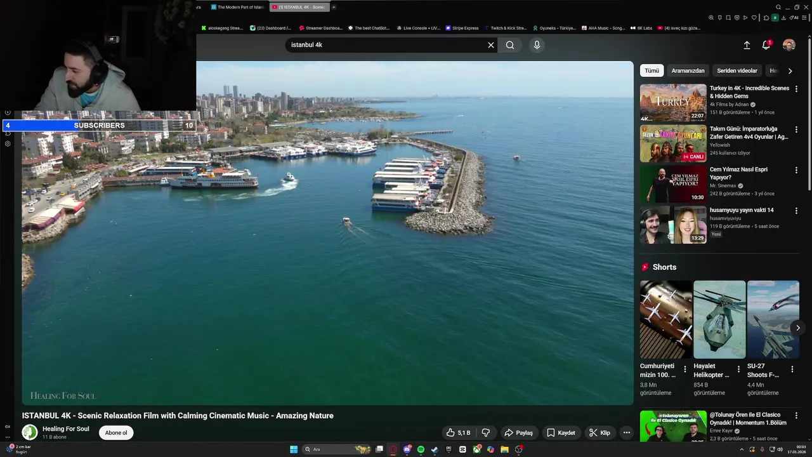Image resolution: width=812 pixels, height=457 pixels.
Task: Open the Hayalet Helikopter short thumbnail
Action: [719, 319]
